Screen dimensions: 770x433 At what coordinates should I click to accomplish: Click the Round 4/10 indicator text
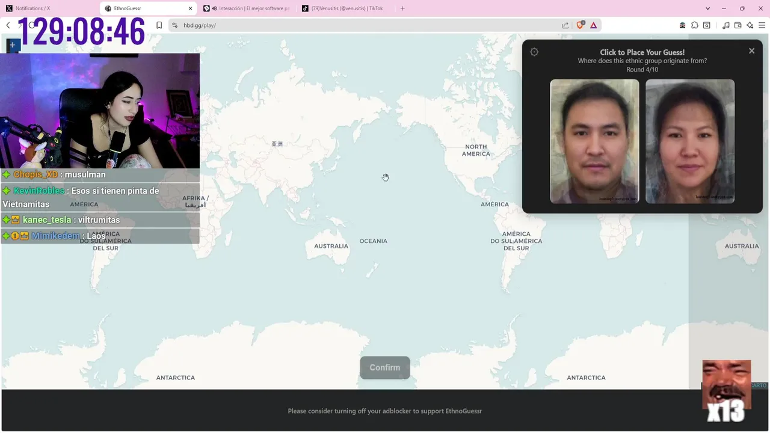point(642,70)
